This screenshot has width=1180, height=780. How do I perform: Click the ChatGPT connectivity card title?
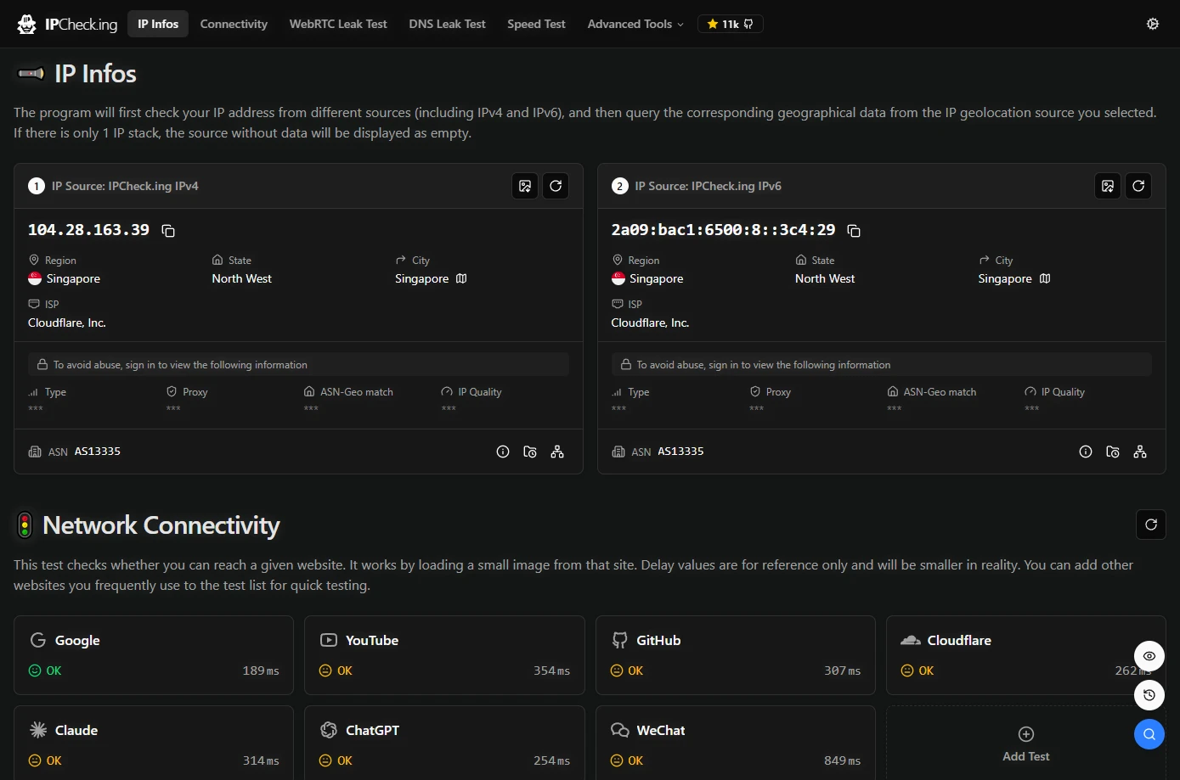[372, 731]
